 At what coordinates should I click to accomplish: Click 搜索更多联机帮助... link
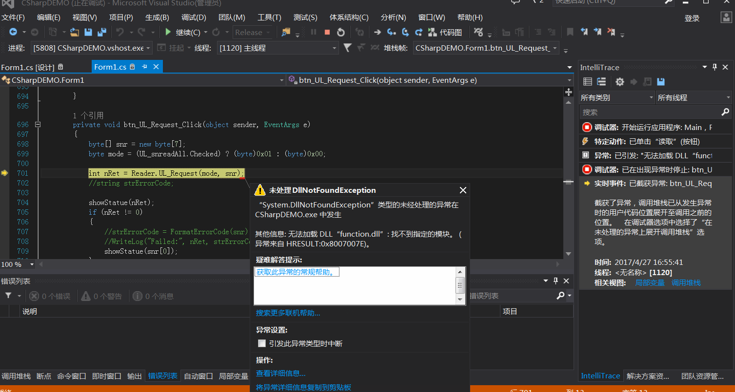tap(288, 313)
